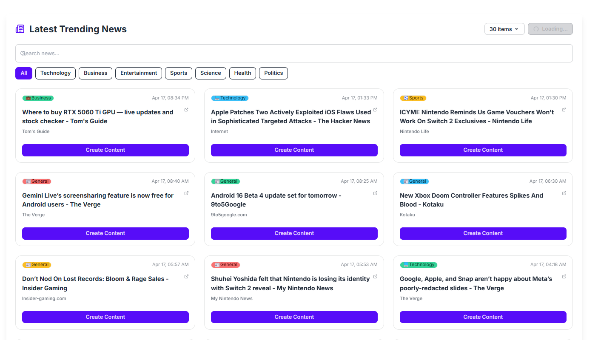This screenshot has height=340, width=598.
Task: Select the All filter tab
Action: pos(24,73)
